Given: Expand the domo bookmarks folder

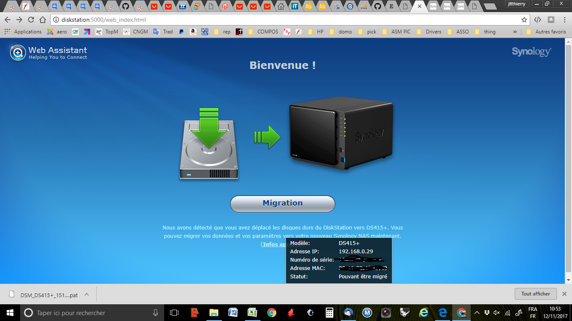Looking at the screenshot, I should tap(340, 32).
